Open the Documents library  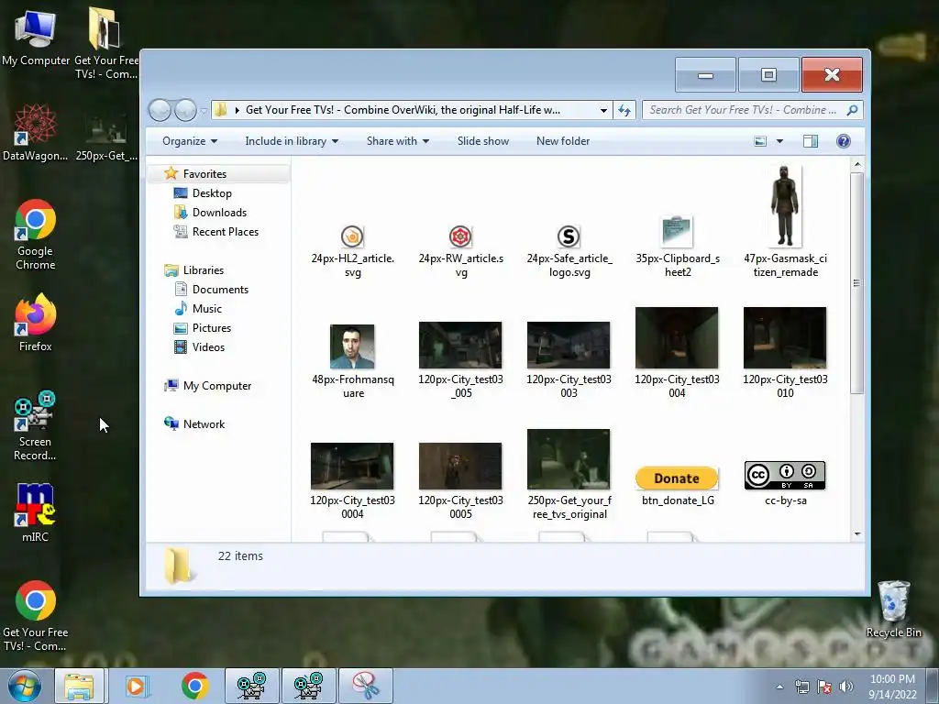point(220,289)
